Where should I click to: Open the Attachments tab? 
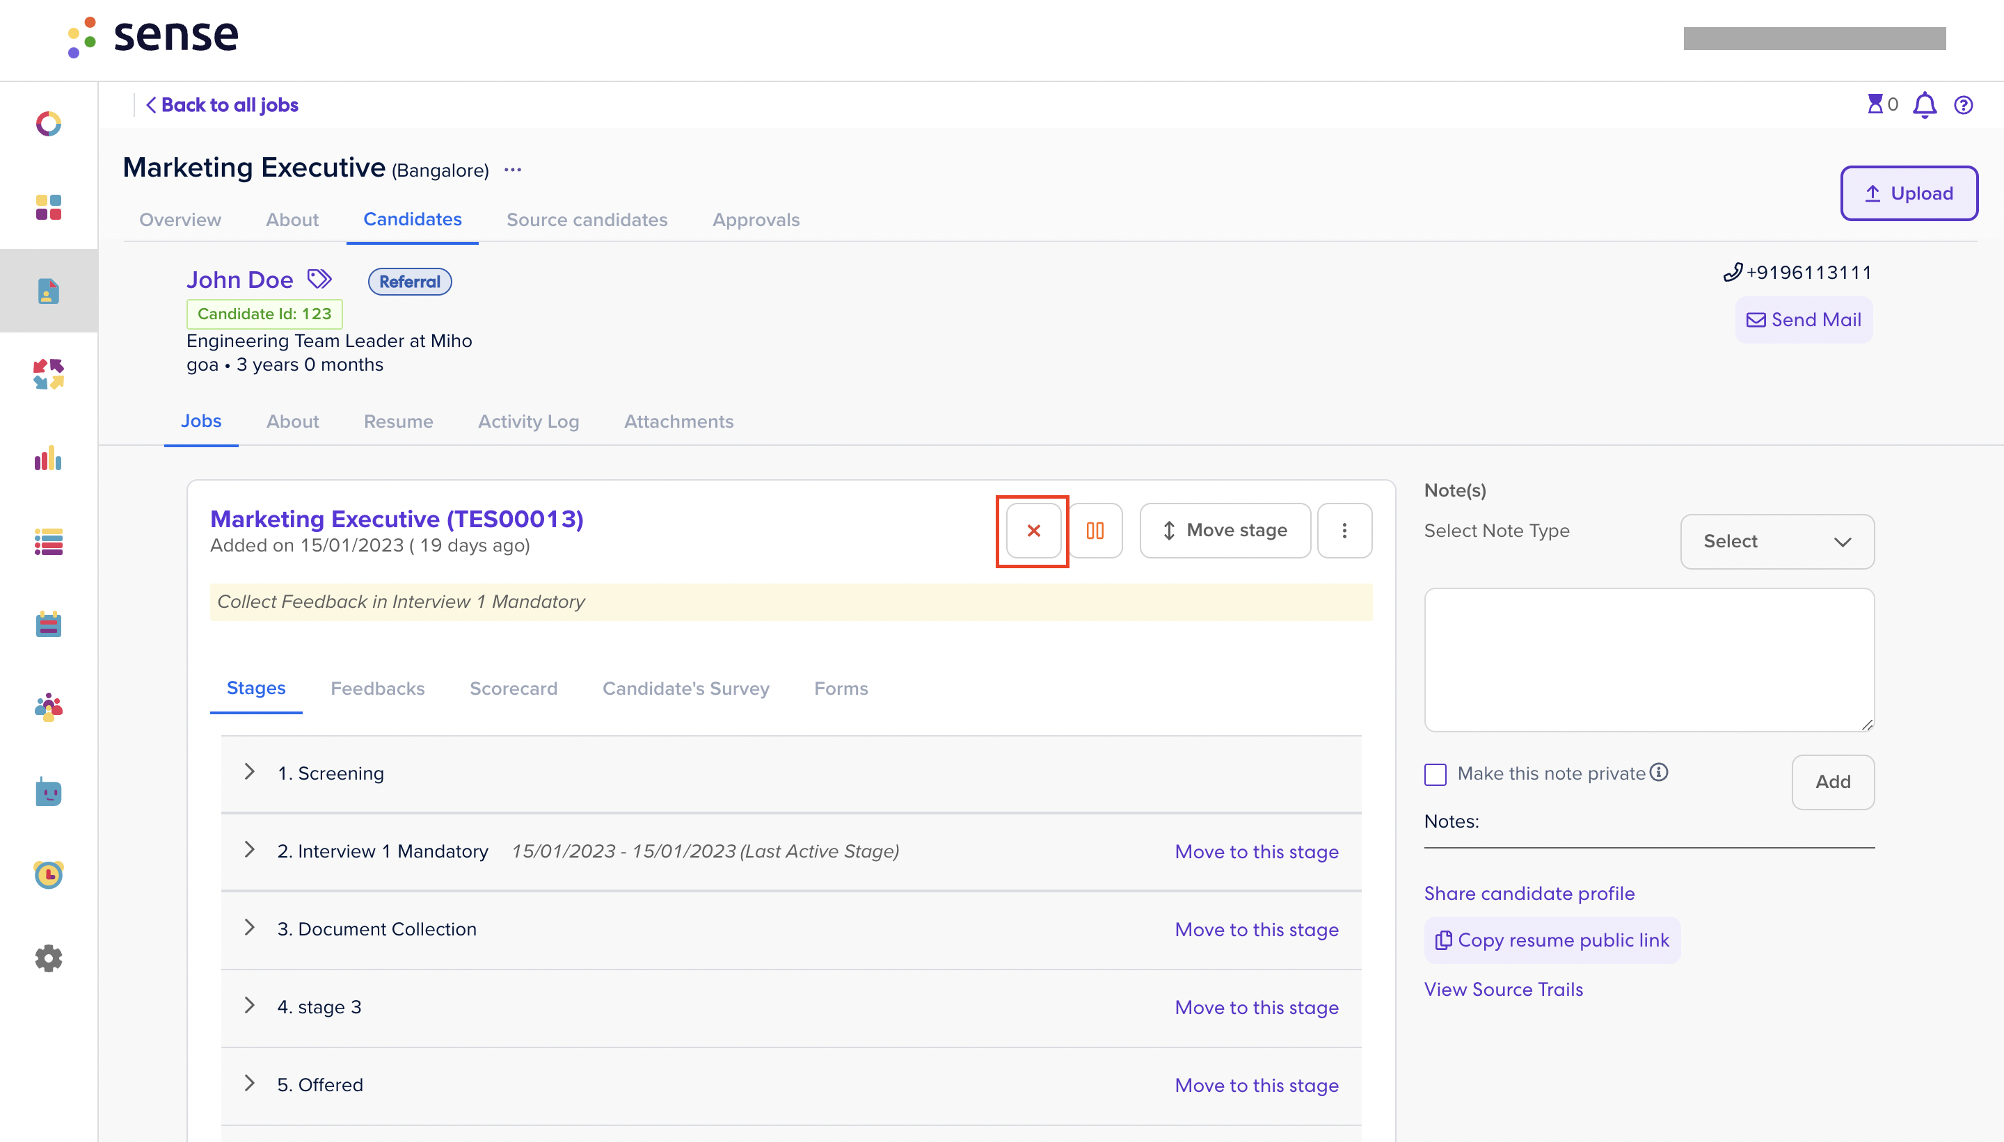(678, 421)
